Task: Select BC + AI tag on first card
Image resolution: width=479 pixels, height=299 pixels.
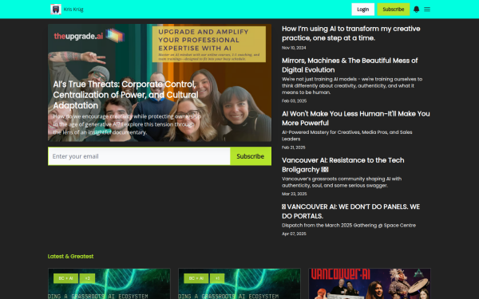Action: click(65, 278)
